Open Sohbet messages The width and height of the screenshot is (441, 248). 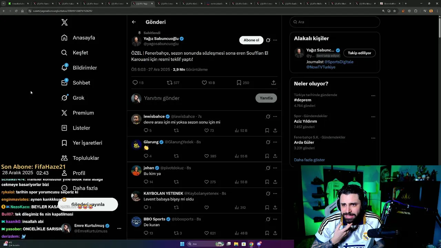(75, 83)
